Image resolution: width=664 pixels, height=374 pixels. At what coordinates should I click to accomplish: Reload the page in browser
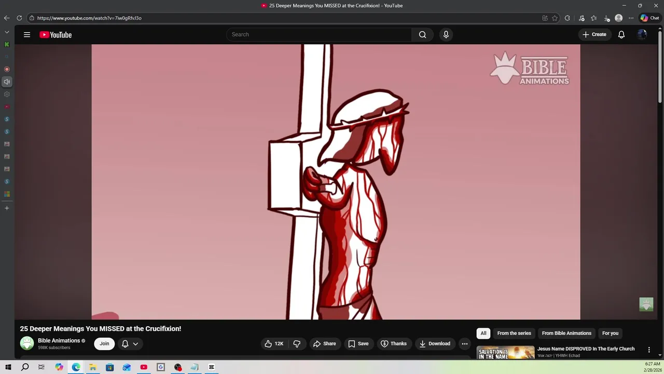(19, 18)
